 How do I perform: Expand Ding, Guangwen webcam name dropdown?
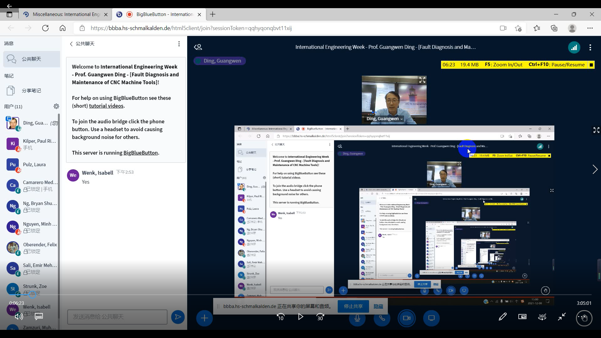tap(385, 119)
